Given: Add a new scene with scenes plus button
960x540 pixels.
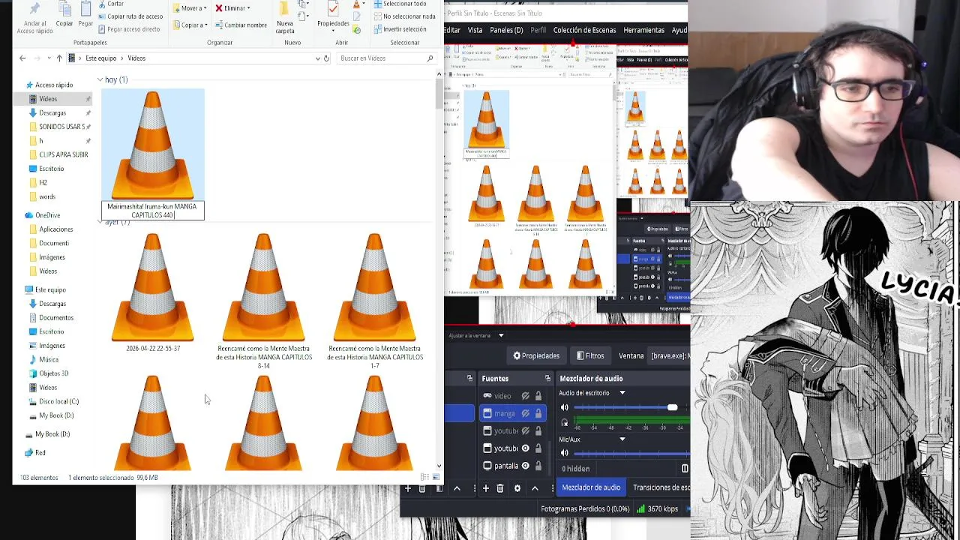Looking at the screenshot, I should [x=408, y=488].
